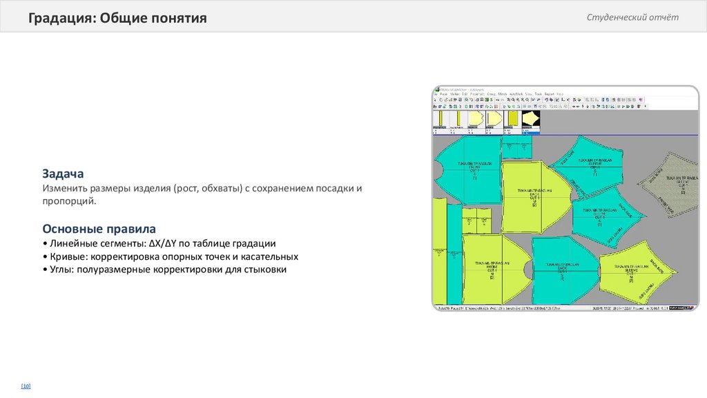Open the Tools menu

(x=539, y=94)
